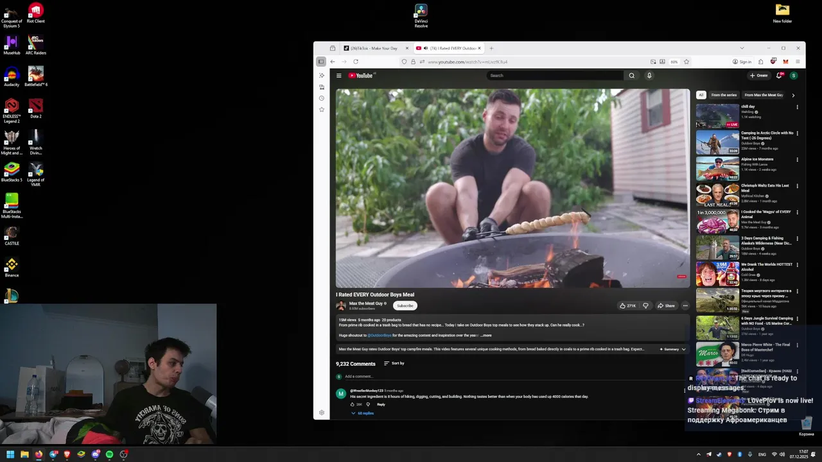822x462 pixels.
Task: Select the New folder desktop icon
Action: click(x=782, y=13)
